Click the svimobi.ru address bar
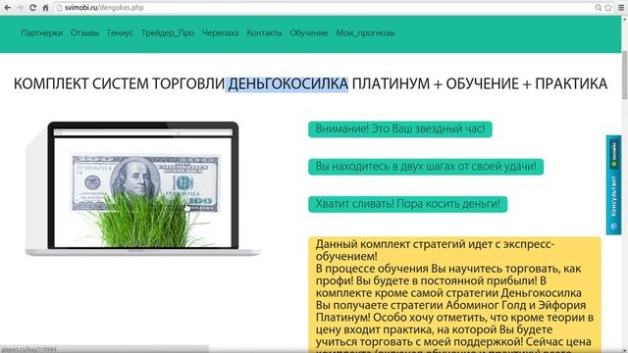This screenshot has width=628, height=353. 325,8
